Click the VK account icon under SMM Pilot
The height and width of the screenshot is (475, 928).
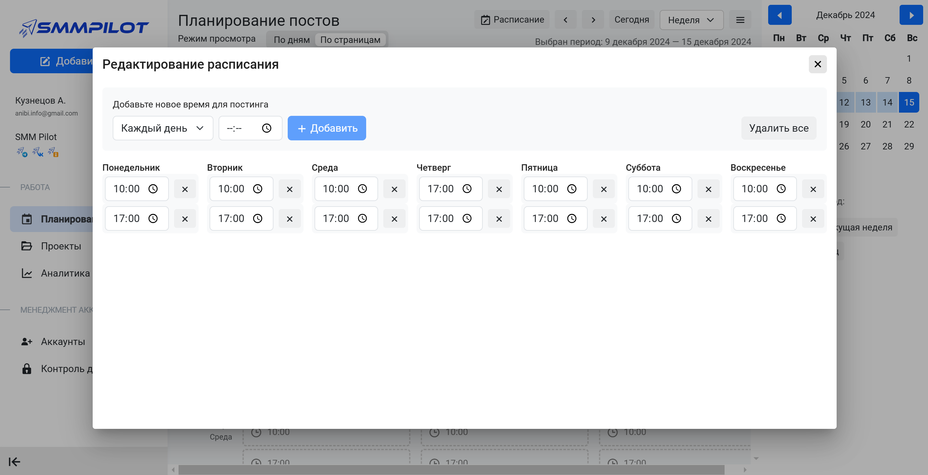pyautogui.click(x=38, y=152)
